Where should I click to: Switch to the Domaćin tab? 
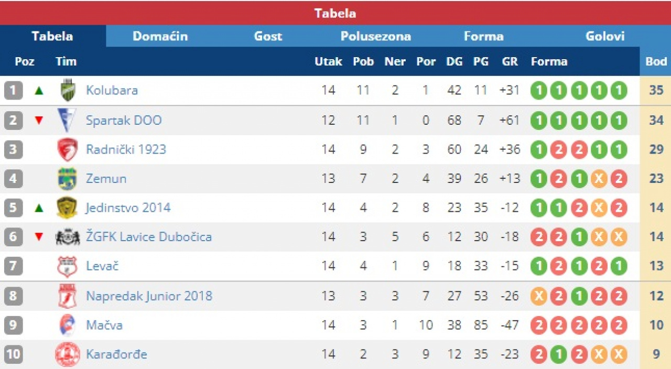[x=160, y=36]
